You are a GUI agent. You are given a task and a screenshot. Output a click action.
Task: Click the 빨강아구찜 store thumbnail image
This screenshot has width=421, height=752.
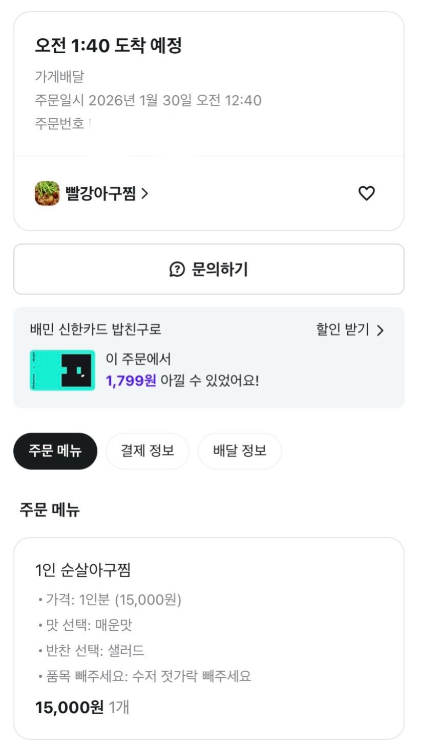47,193
